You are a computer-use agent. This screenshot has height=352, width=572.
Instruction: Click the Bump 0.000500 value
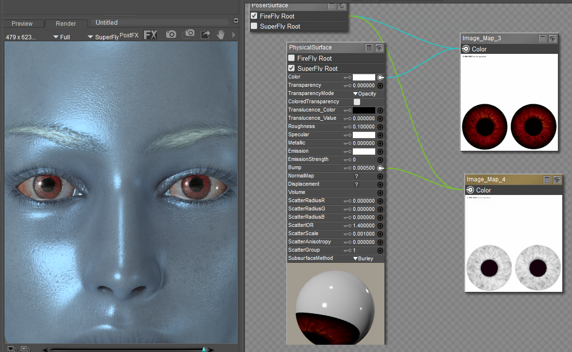pyautogui.click(x=364, y=168)
